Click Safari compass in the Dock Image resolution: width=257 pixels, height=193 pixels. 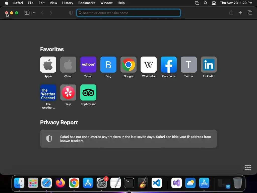(x=46, y=183)
